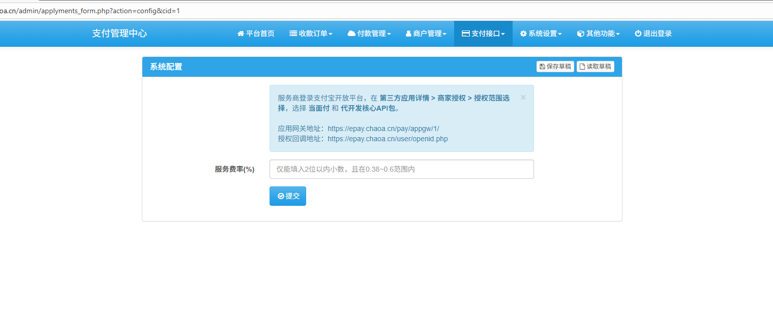
Task: Submit the form with 提交 button
Action: click(288, 196)
